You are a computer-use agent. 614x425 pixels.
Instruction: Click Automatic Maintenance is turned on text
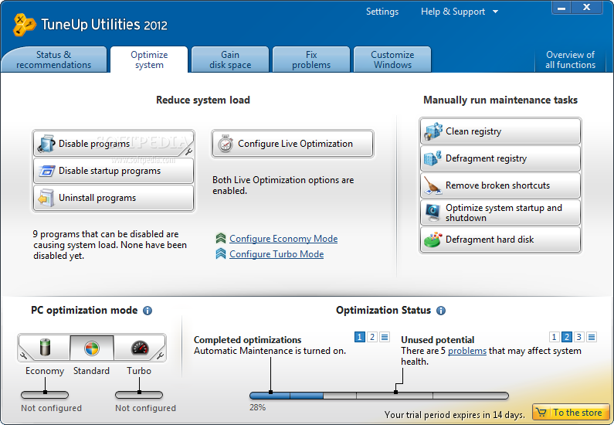[x=270, y=351]
